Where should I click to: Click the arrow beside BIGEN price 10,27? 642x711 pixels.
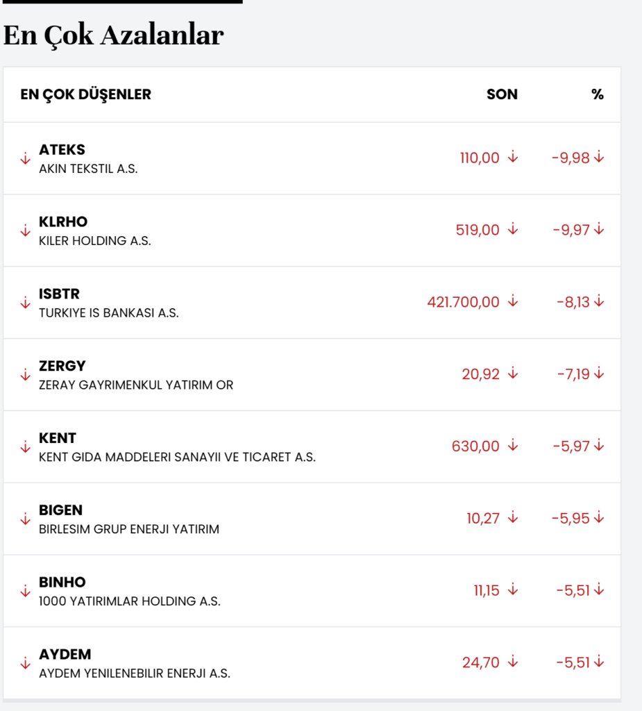[x=513, y=517]
